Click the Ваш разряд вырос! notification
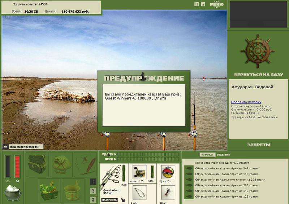Viewport: 289px width, 204px height. [26, 147]
